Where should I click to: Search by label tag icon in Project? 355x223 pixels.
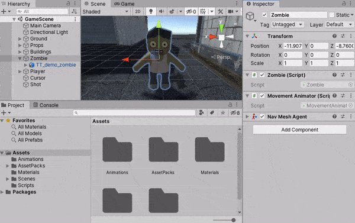212,112
